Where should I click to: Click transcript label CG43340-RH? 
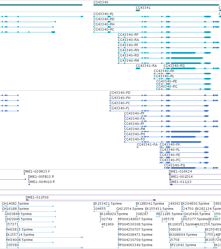[x=104, y=24]
